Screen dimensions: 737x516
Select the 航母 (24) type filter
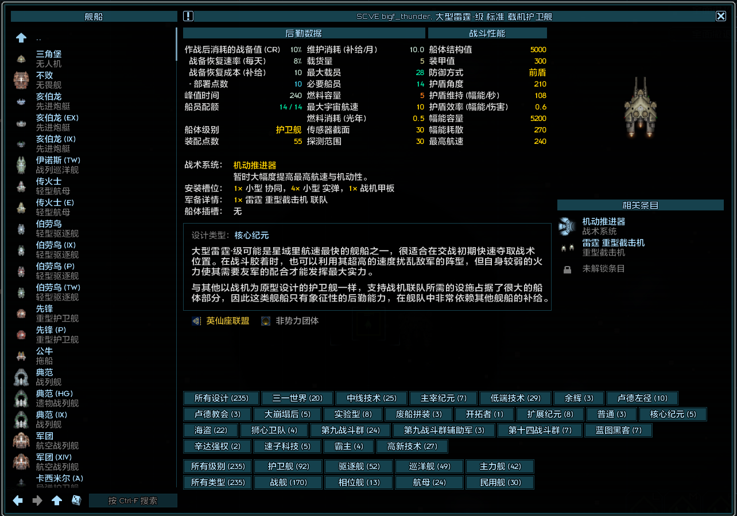click(x=429, y=483)
